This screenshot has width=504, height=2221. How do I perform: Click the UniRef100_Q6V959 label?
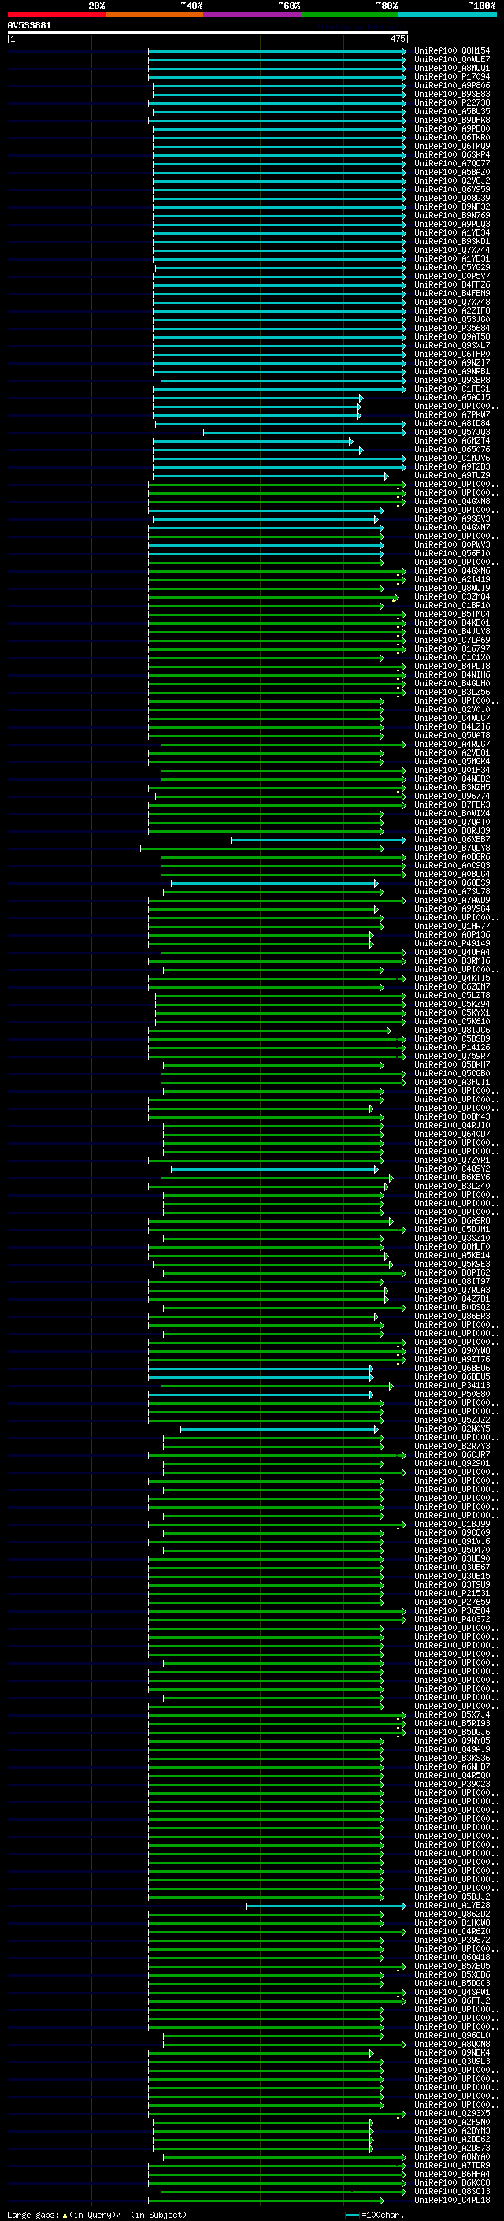tap(452, 190)
